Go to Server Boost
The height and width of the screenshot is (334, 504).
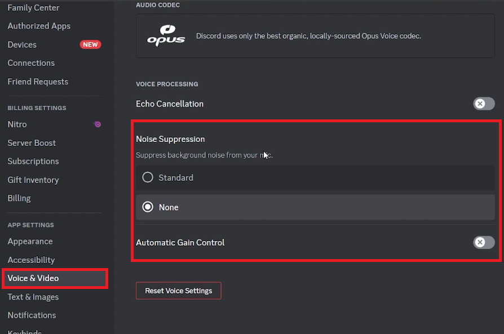32,143
